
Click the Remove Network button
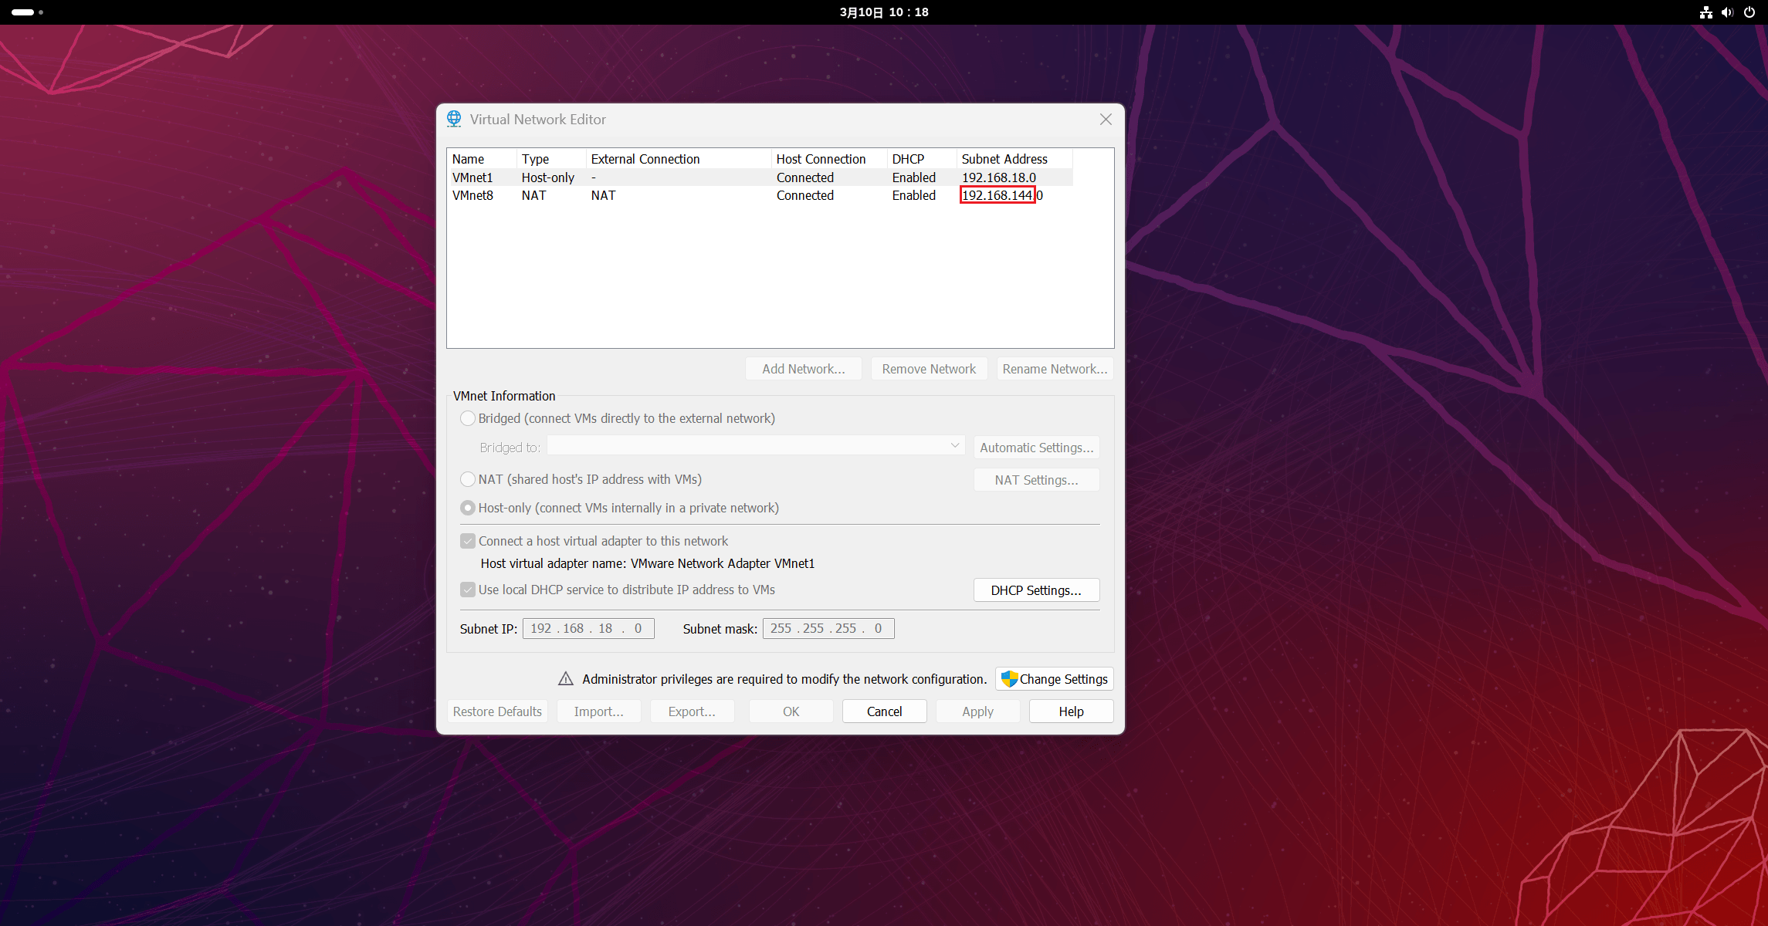(x=929, y=369)
